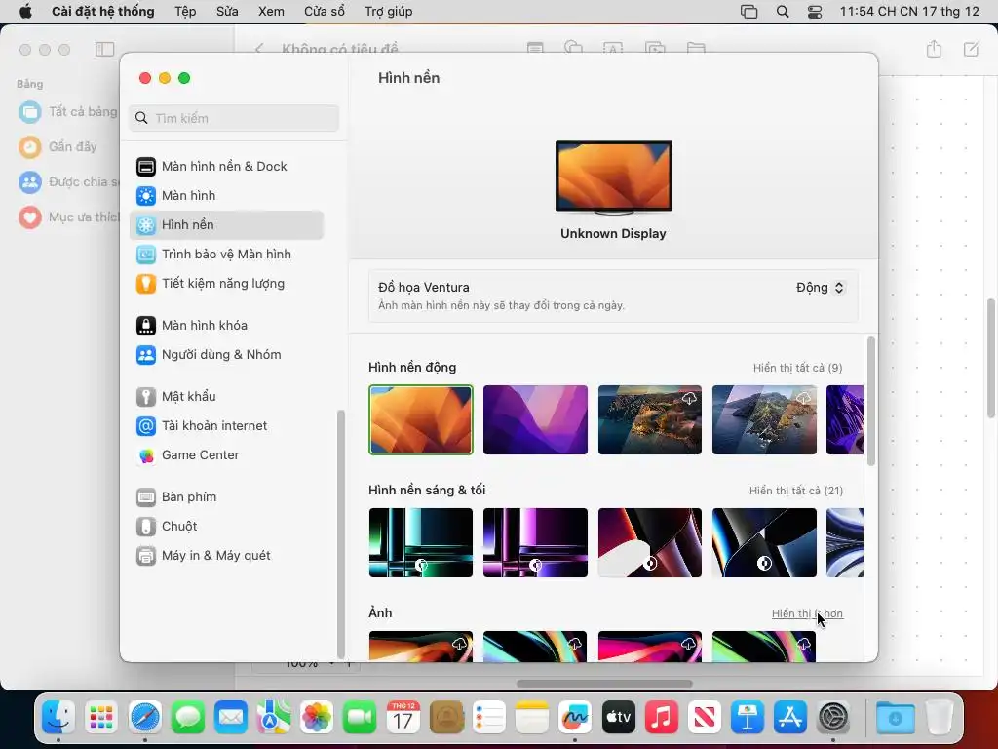Click new board icon in Freeform window
Image resolution: width=998 pixels, height=749 pixels.
pos(972,49)
